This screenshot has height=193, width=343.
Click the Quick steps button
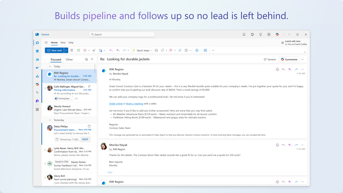point(141,50)
